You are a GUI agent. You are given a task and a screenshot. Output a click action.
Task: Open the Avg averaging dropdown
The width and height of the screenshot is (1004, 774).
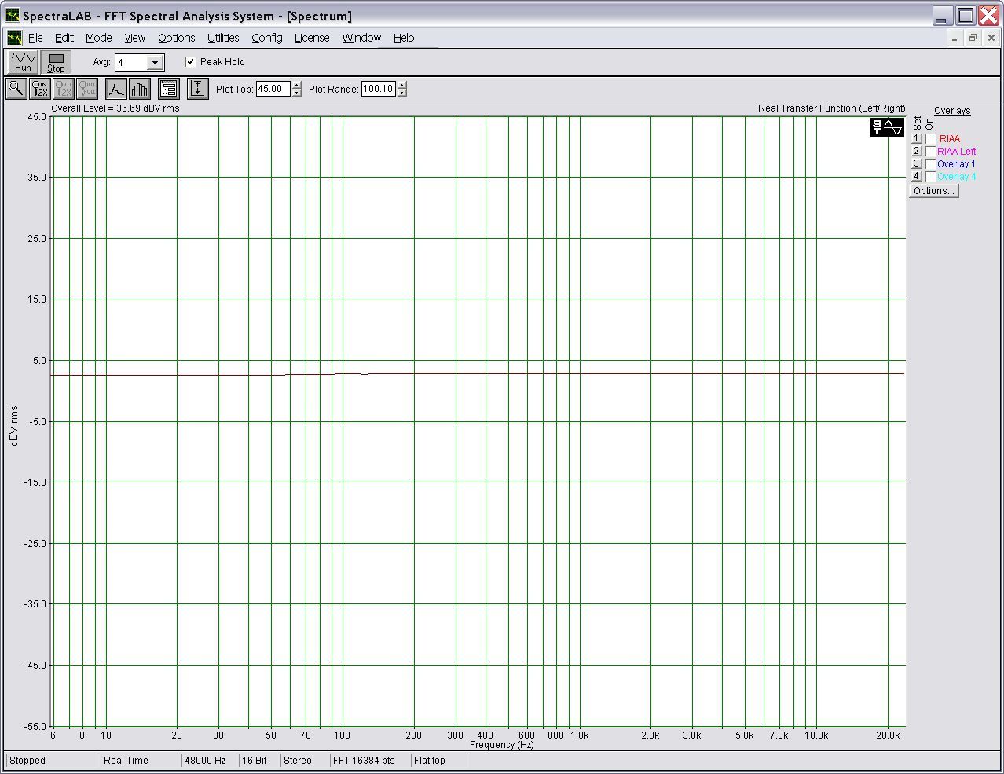pyautogui.click(x=155, y=63)
